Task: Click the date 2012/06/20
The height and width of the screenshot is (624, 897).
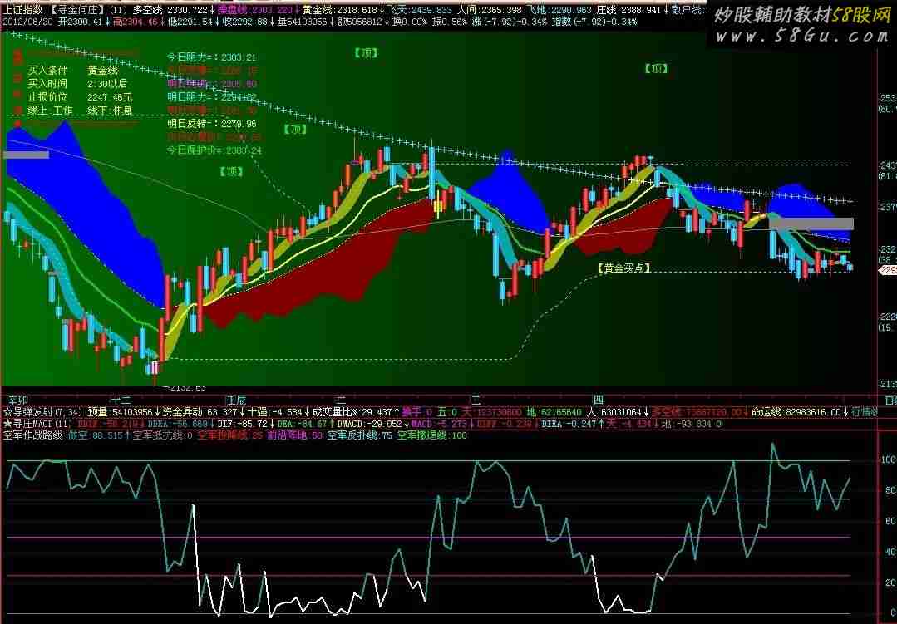Action: click(x=28, y=22)
